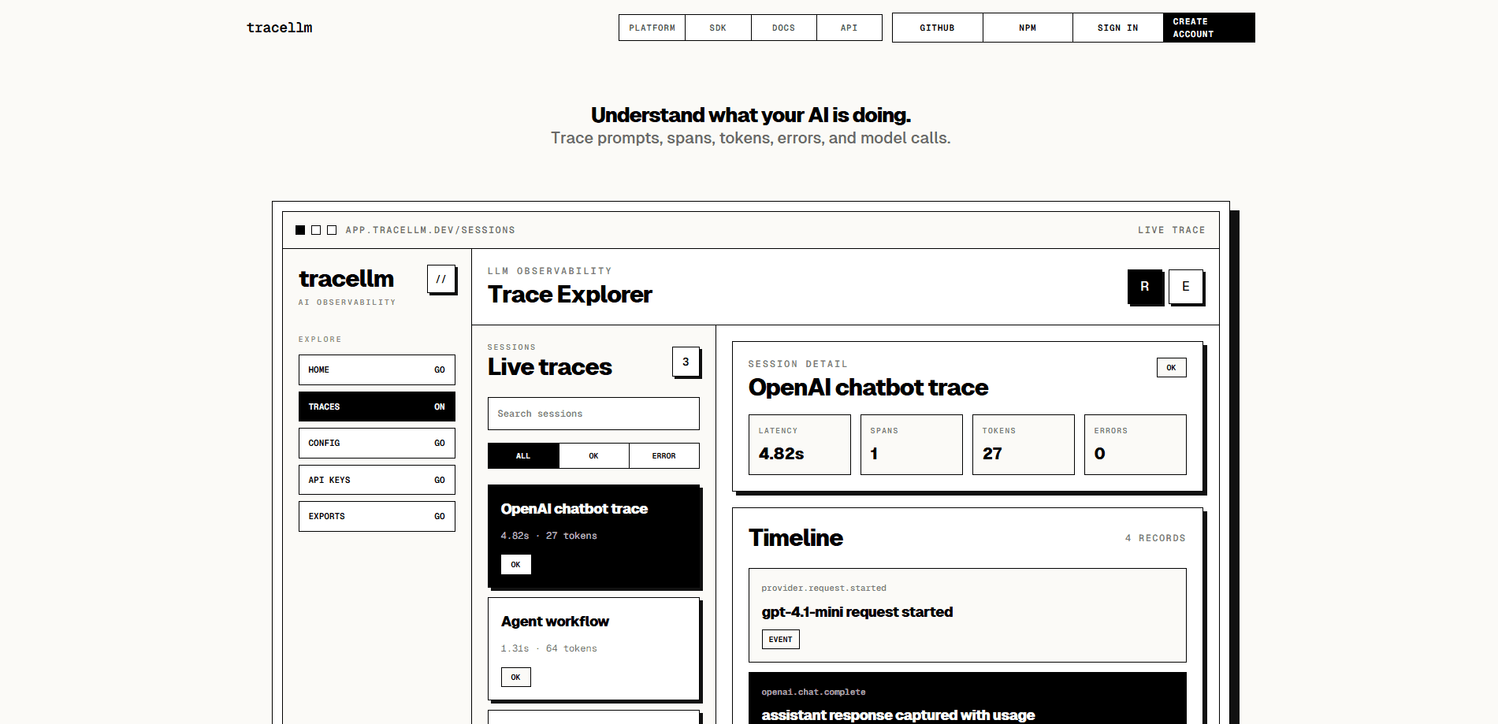Select the OpenAI chatbot trace session card
Screen dimensions: 1498x724
pyautogui.click(x=594, y=536)
